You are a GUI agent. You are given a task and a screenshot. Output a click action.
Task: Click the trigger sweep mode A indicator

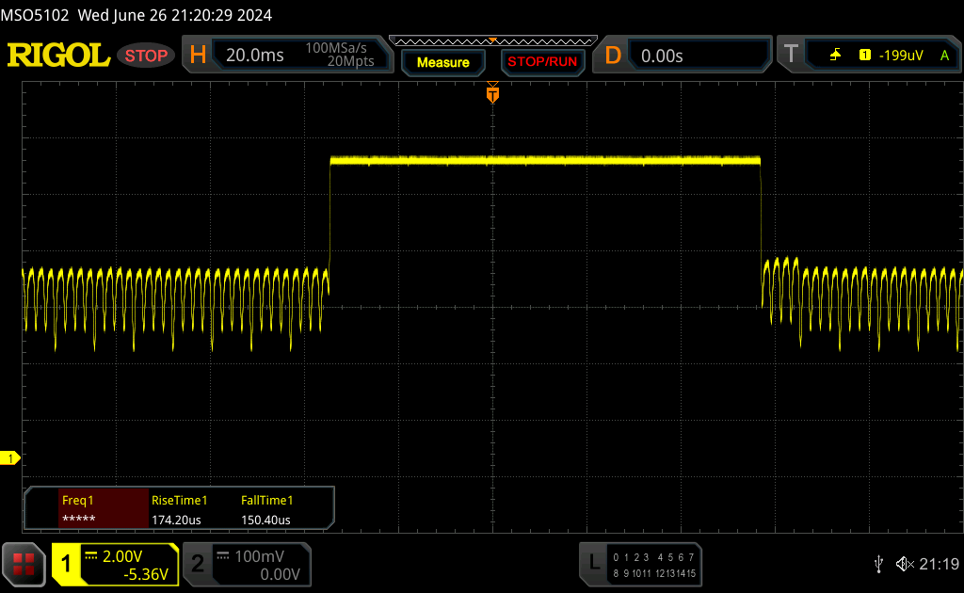click(x=945, y=56)
